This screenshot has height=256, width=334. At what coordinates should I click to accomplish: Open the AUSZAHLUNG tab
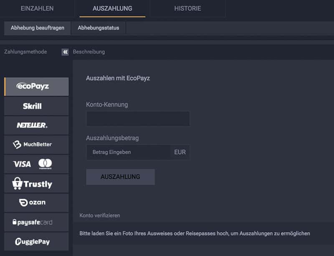(x=112, y=8)
